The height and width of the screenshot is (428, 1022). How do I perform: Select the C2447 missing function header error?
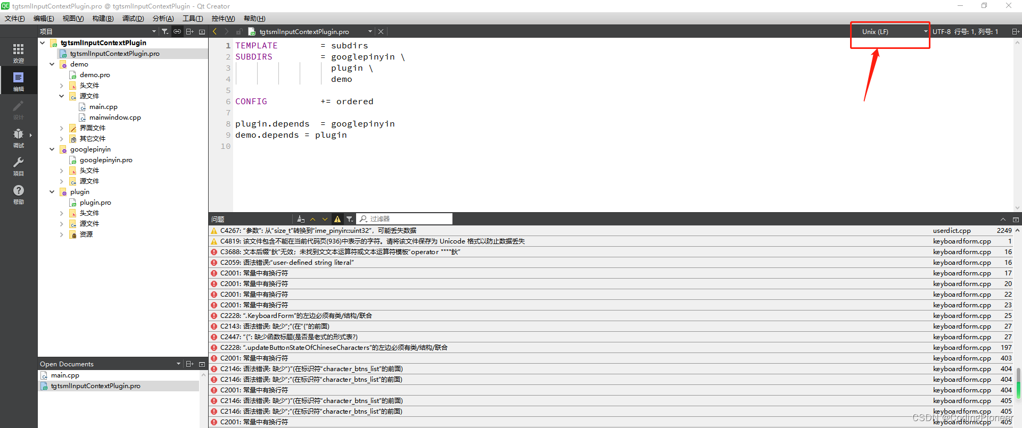point(612,337)
